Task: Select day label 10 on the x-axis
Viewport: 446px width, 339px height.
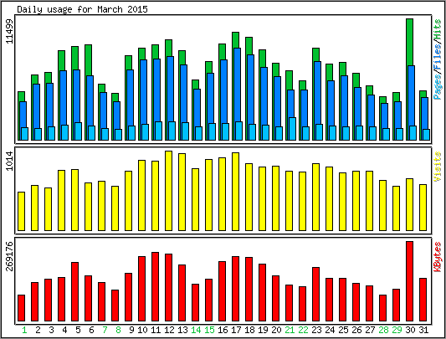Action: click(142, 330)
